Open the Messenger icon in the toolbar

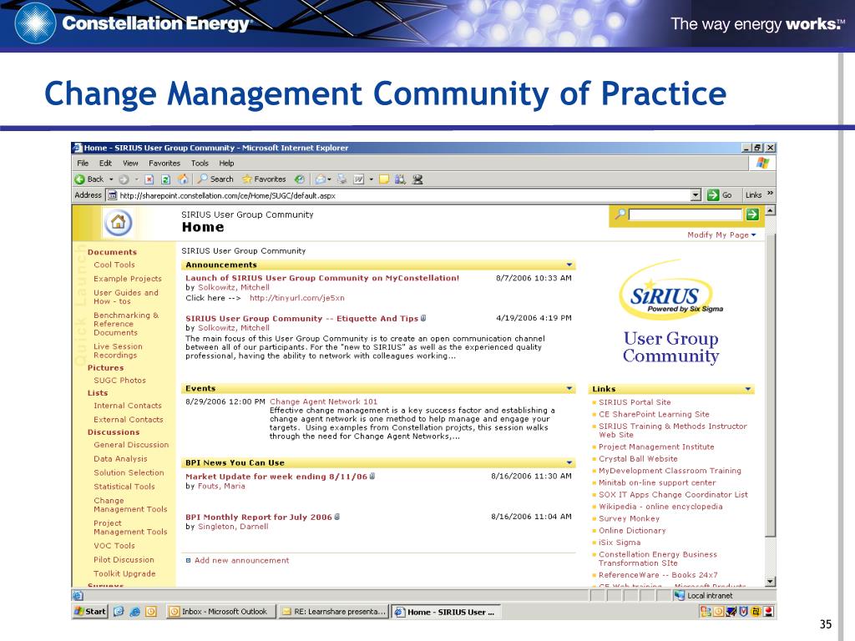pos(417,179)
